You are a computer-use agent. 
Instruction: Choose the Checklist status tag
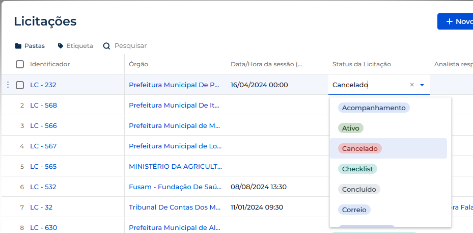tap(357, 169)
